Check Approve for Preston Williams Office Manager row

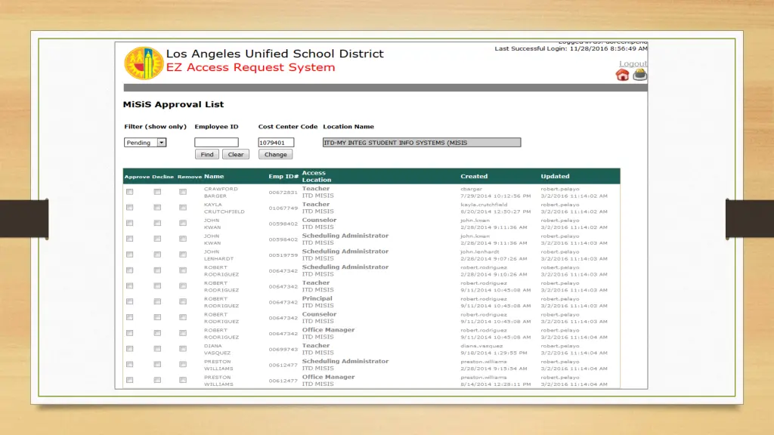coord(129,381)
